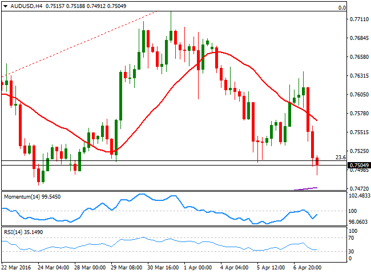
Task: Click the 23.6 Fibonacci level label
Action: (x=341, y=158)
